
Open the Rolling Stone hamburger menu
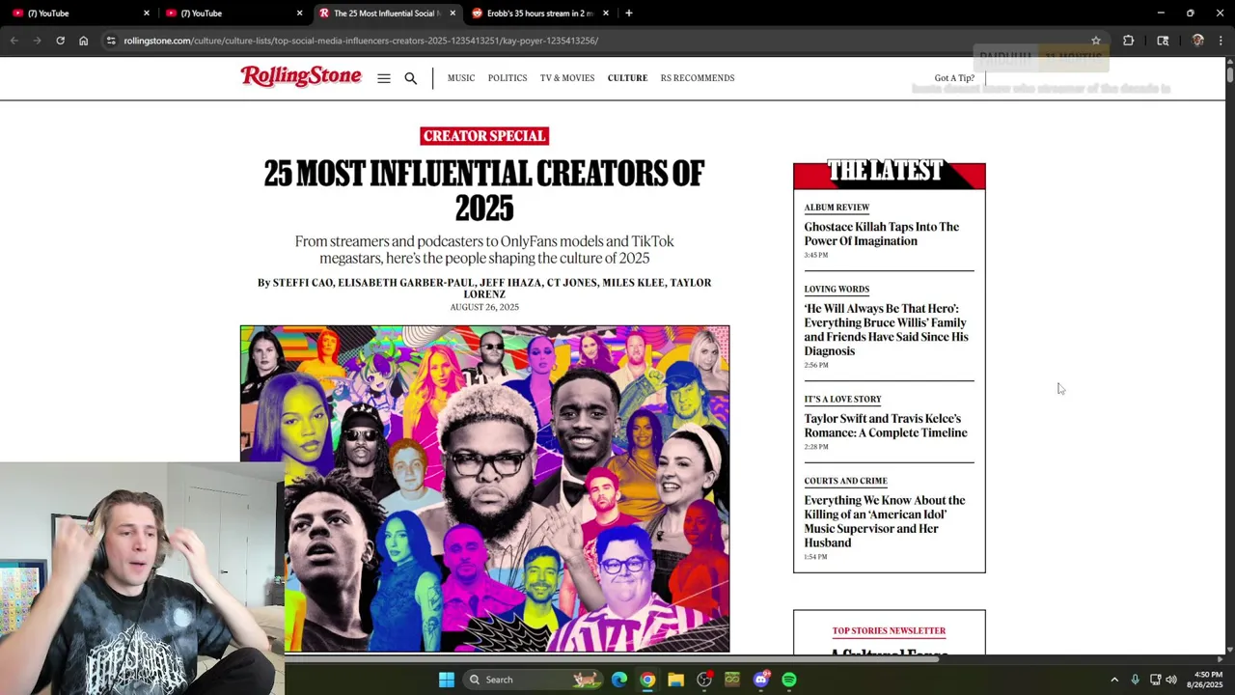pos(384,78)
